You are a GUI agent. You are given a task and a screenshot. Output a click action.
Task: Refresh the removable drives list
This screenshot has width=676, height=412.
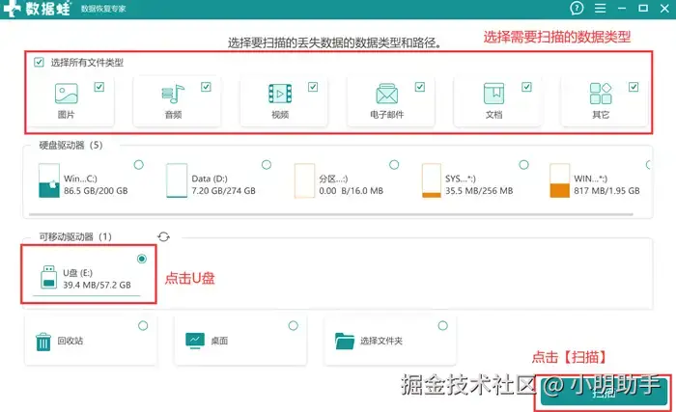point(163,236)
